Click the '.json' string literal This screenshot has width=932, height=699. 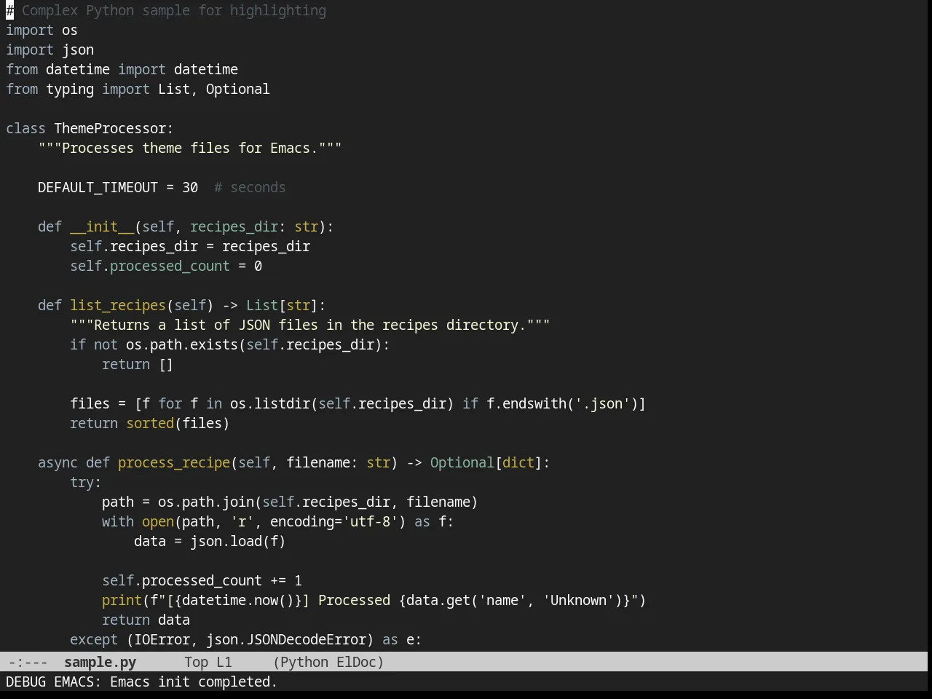(602, 404)
